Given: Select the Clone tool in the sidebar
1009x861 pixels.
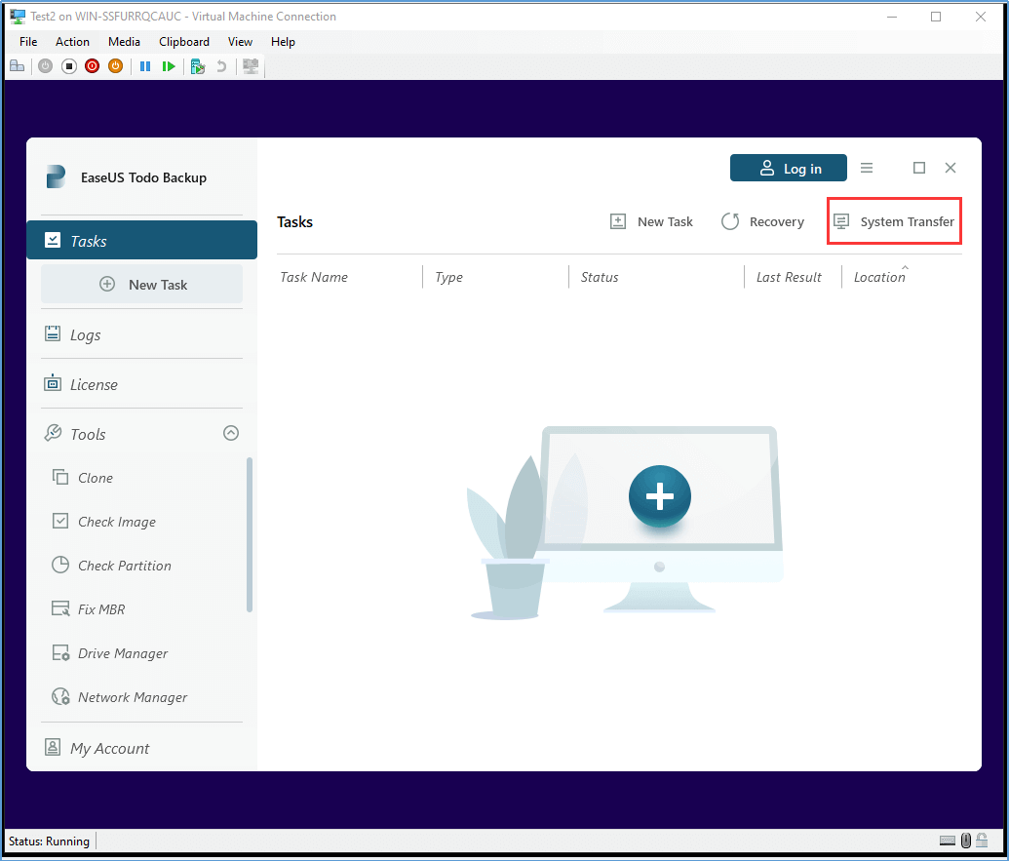Looking at the screenshot, I should [92, 478].
